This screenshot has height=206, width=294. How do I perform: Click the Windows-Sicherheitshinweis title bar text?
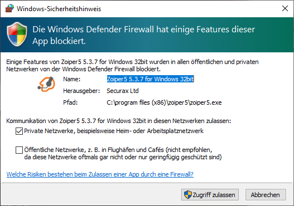click(x=59, y=9)
